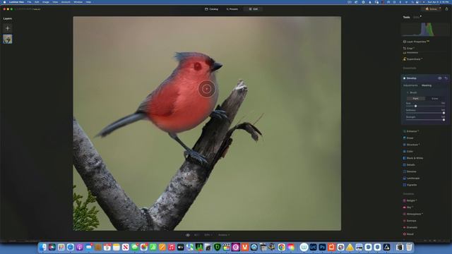Image resolution: width=452 pixels, height=254 pixels.
Task: Adjust the brush Strength slider
Action: coord(425,120)
